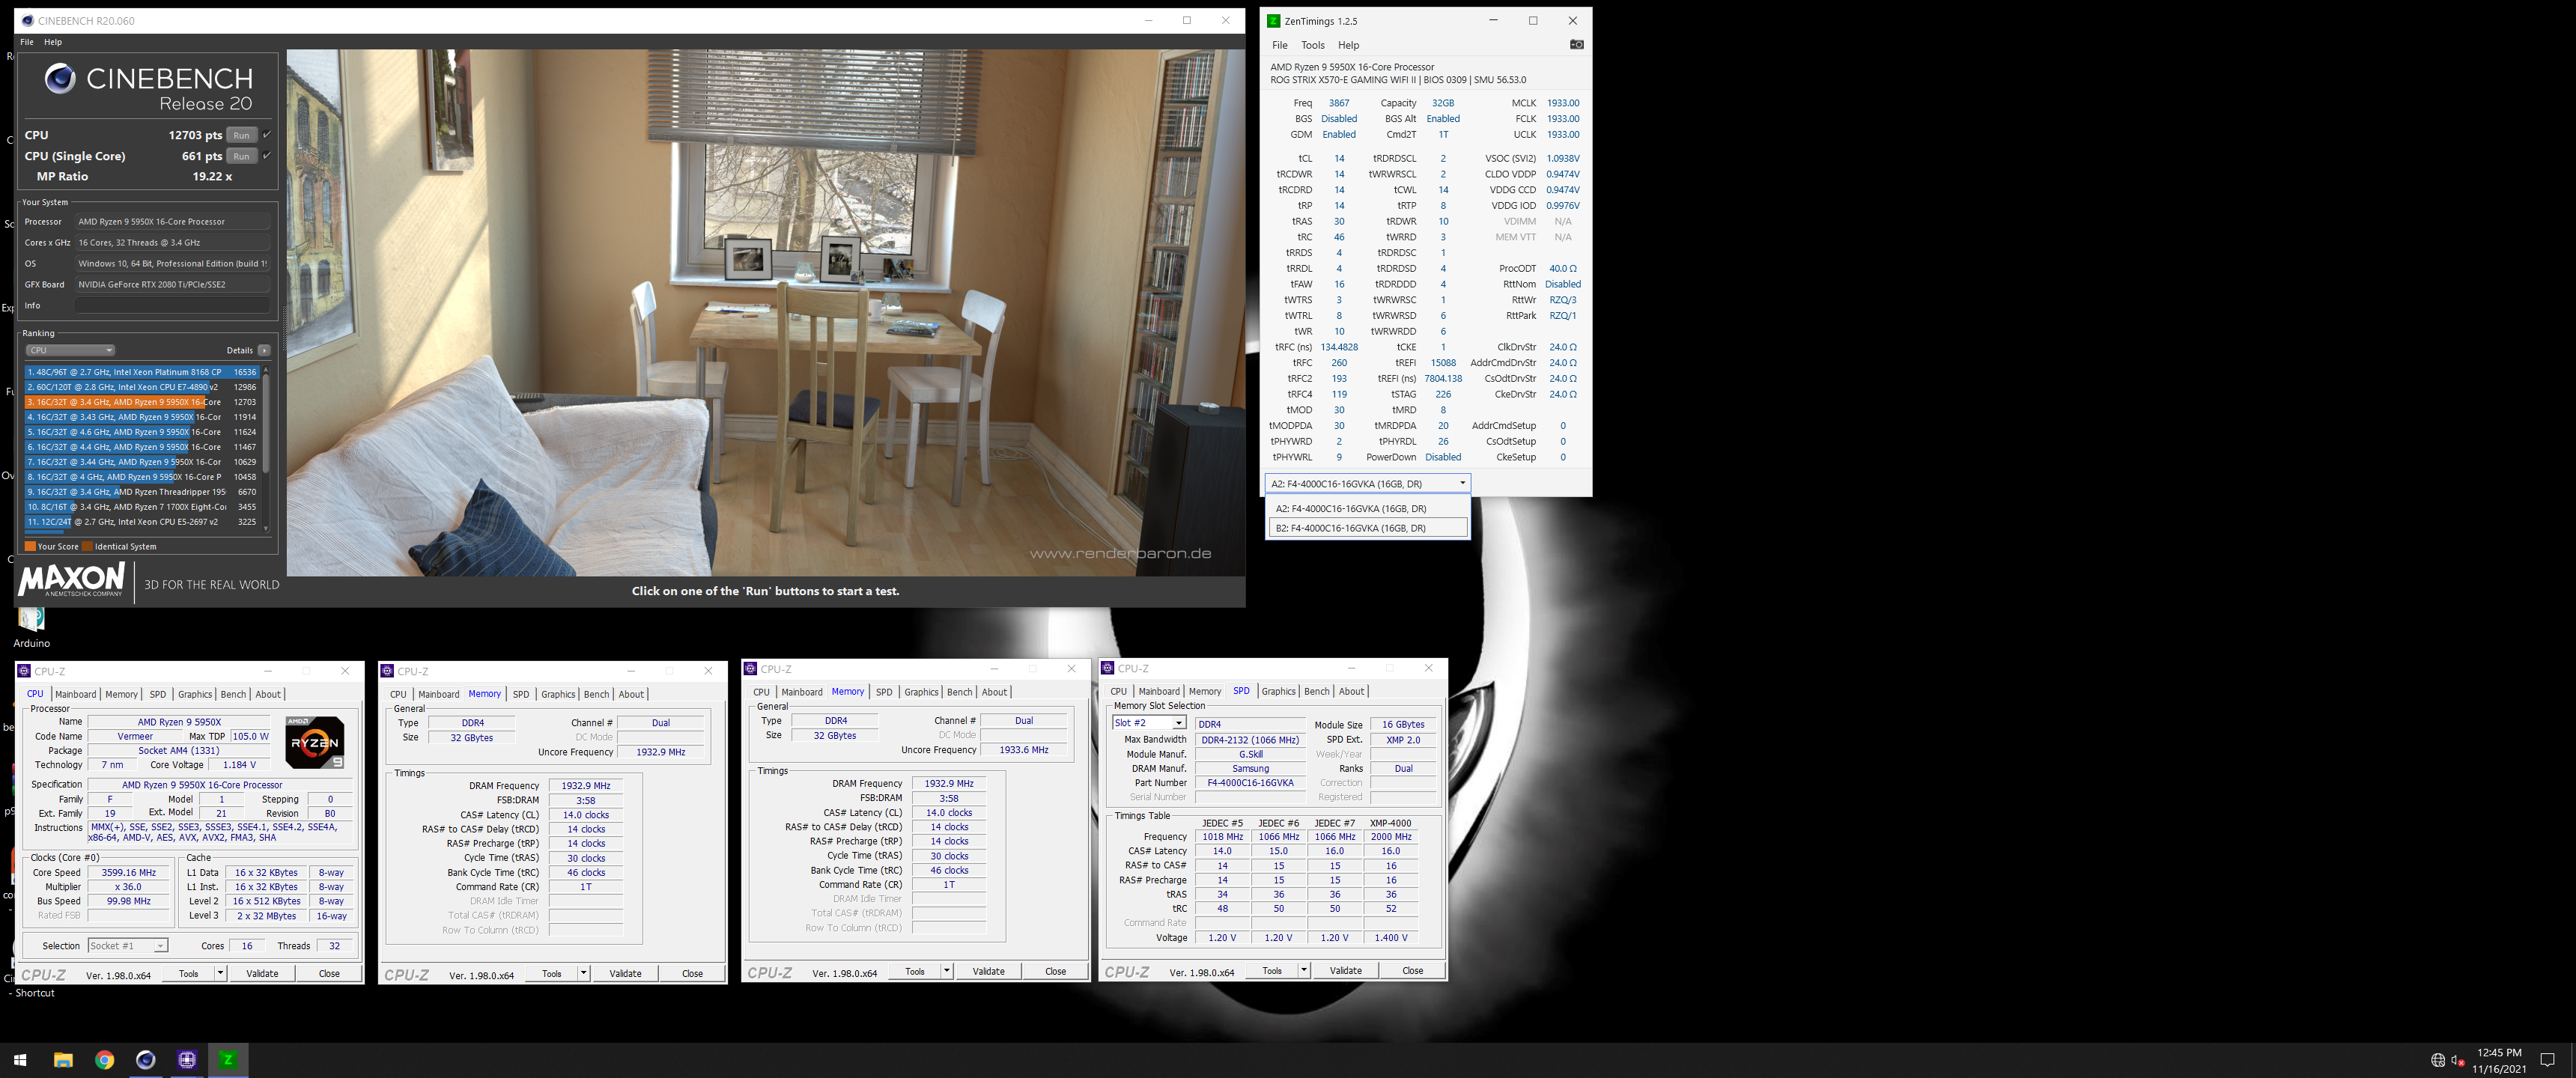The width and height of the screenshot is (2576, 1078).
Task: Select the highlighted ranking row scoring 12703
Action: pos(141,402)
